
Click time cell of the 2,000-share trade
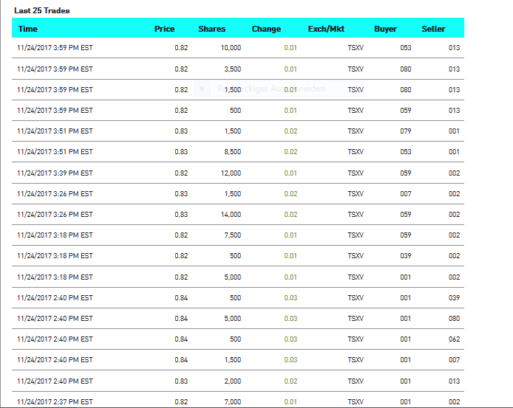55,381
